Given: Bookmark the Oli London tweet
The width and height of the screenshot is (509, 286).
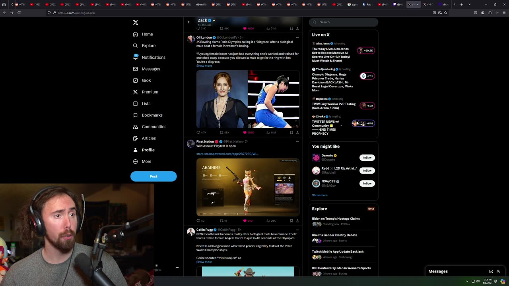Looking at the screenshot, I should 291,132.
